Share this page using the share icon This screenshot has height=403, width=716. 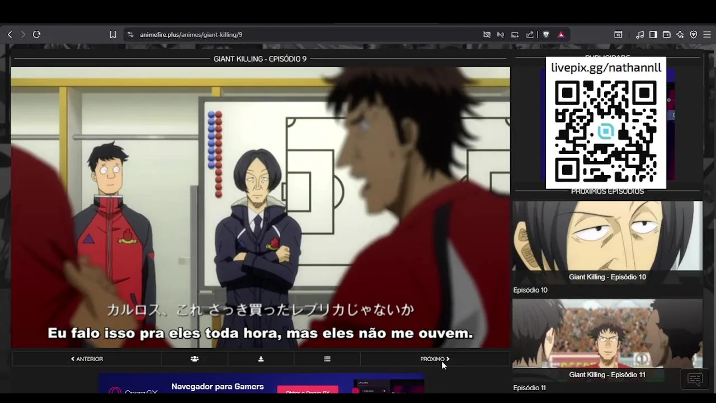[x=530, y=35]
